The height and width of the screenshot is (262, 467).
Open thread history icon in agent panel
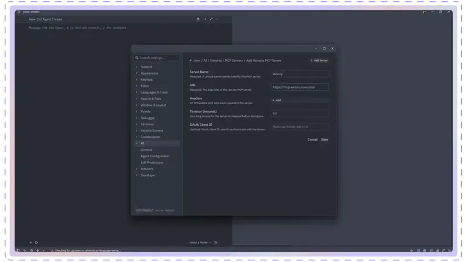tap(198, 19)
